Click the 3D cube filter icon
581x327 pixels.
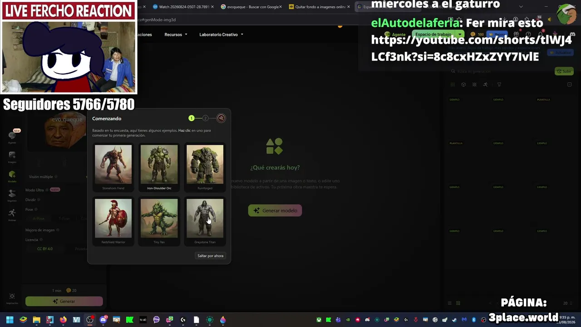(x=463, y=84)
